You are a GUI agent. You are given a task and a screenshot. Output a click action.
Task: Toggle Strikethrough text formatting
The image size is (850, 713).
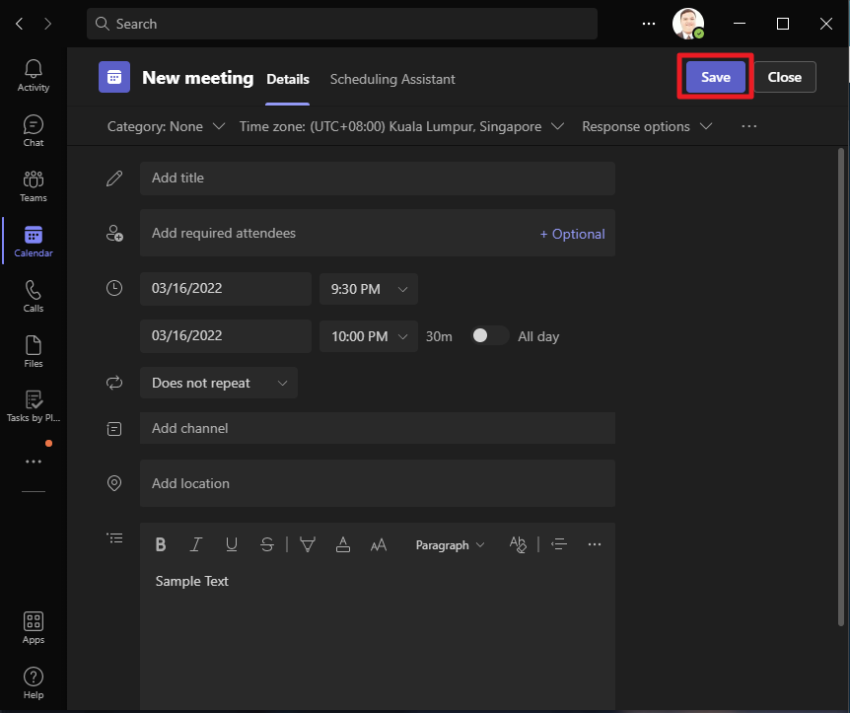[x=267, y=544]
